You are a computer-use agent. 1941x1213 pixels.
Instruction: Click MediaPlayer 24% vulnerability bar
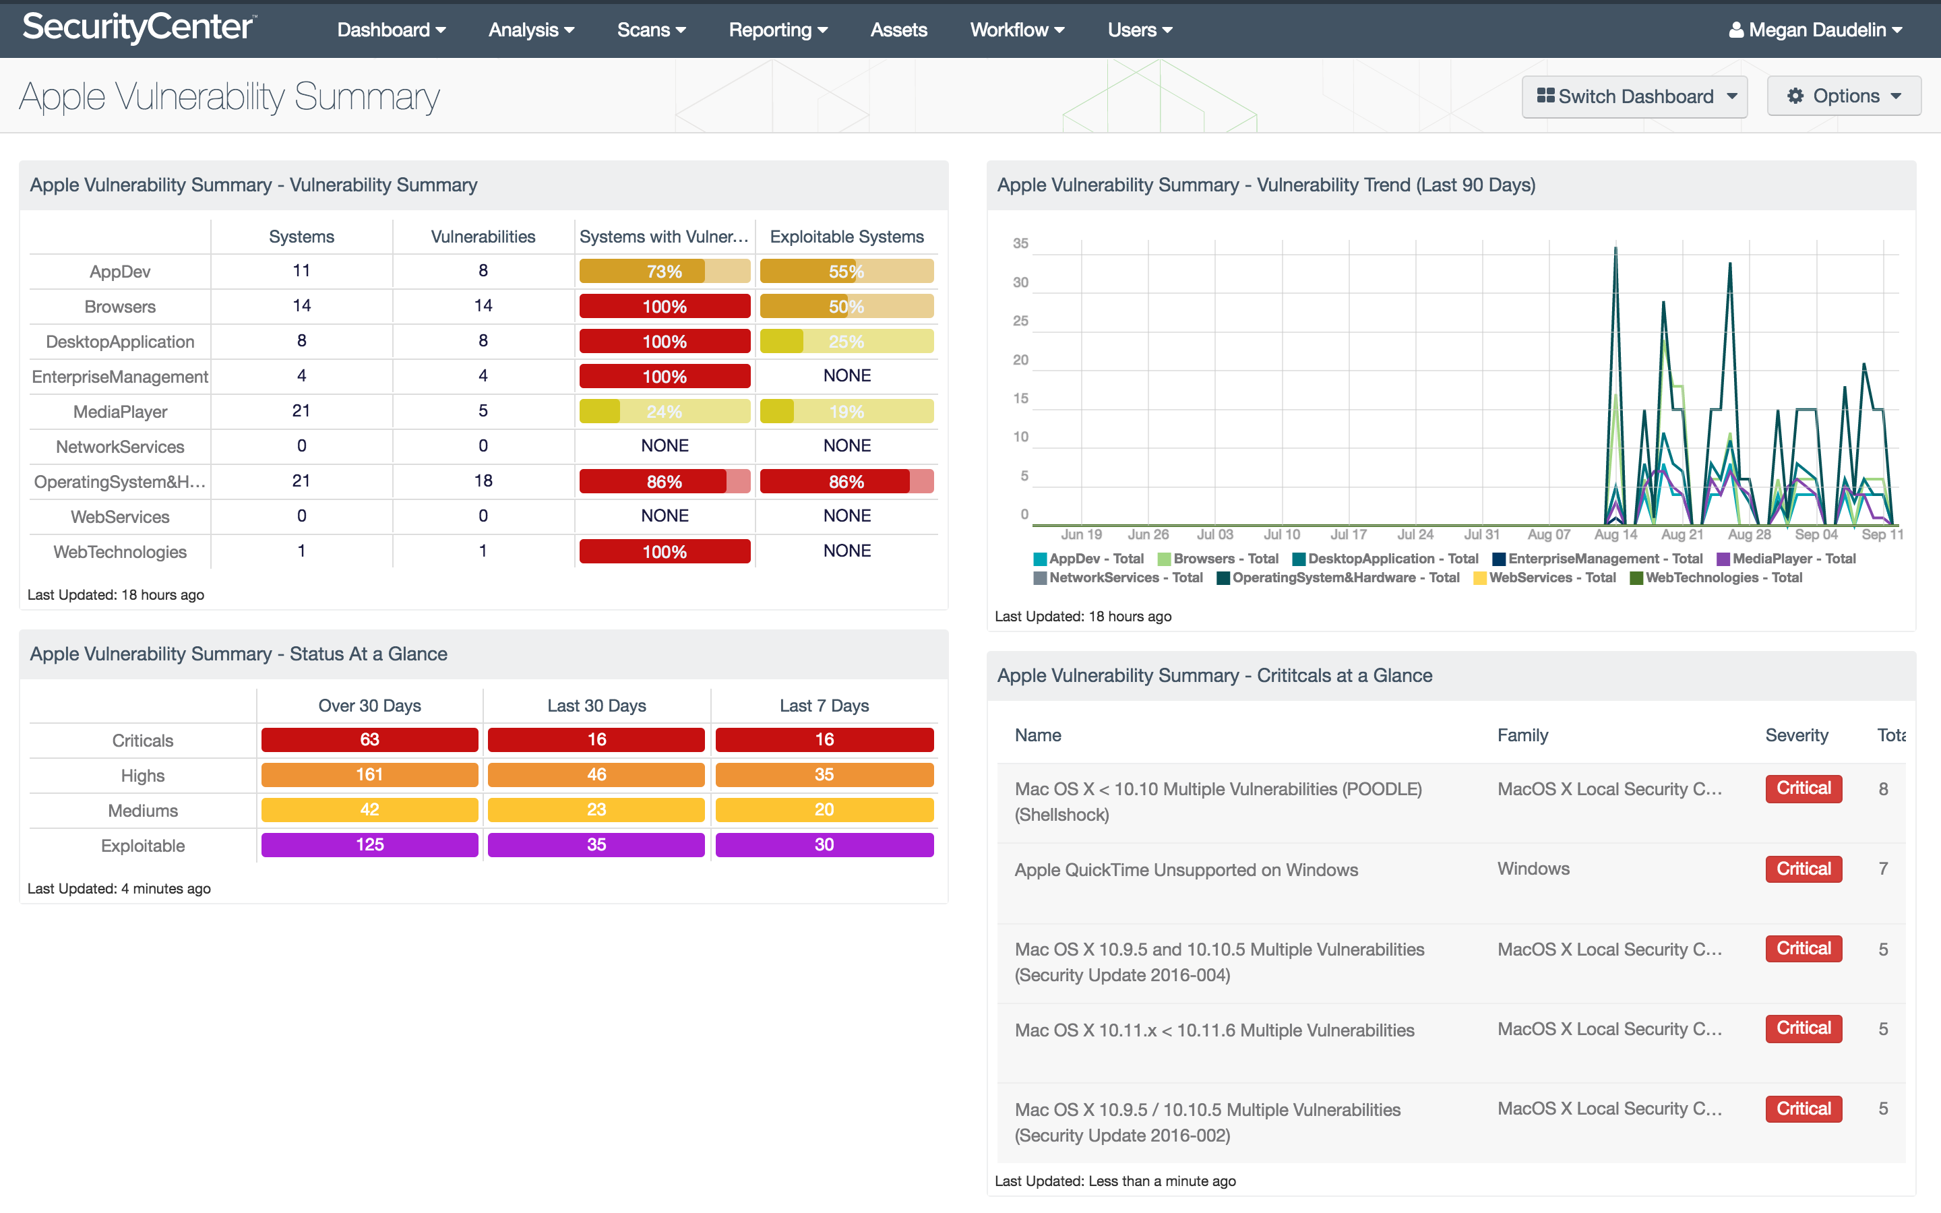665,412
